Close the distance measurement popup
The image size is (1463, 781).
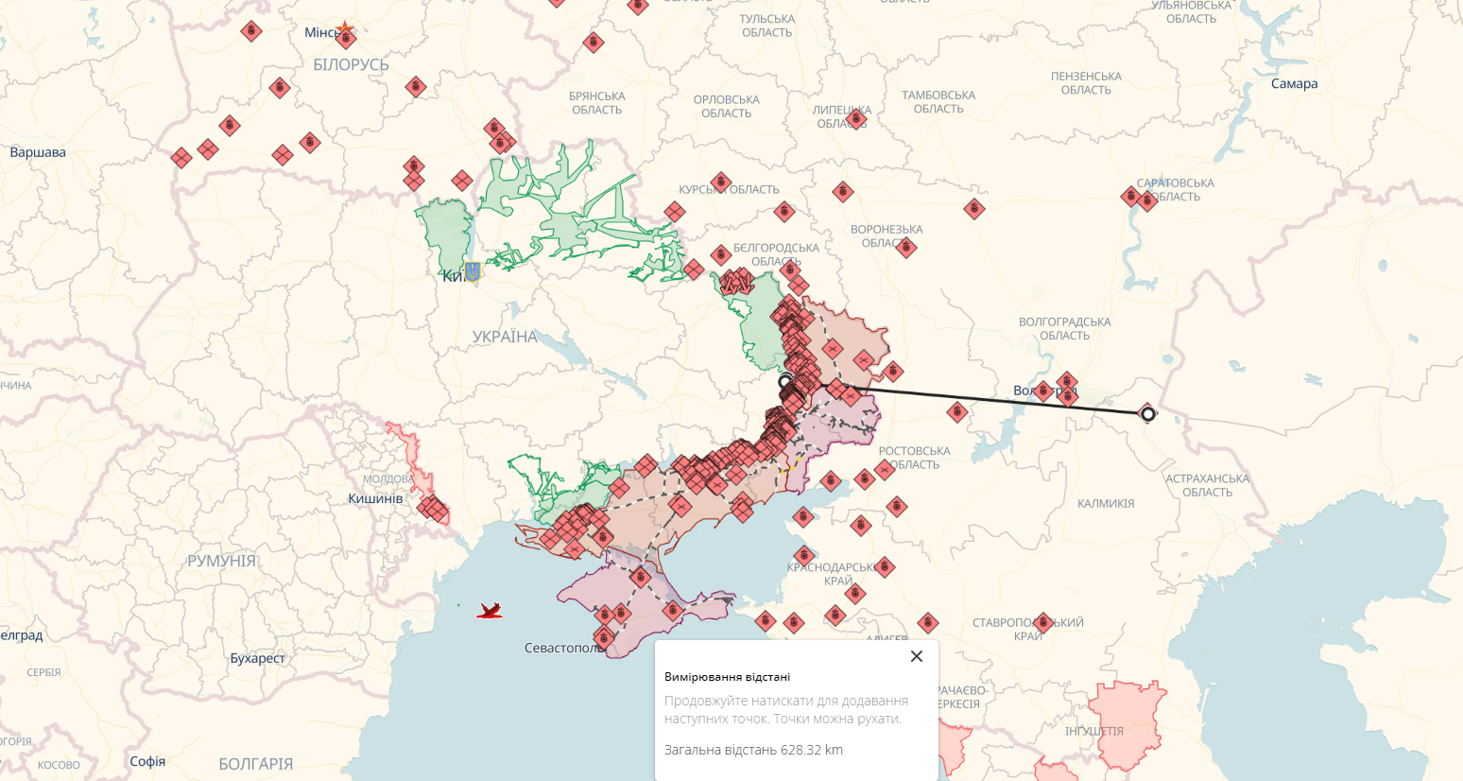[916, 656]
